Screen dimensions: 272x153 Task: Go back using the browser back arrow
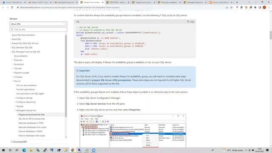[x=3, y=8]
